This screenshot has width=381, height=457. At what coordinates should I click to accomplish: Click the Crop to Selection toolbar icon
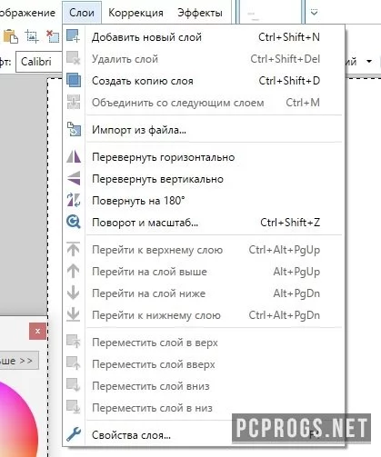32,36
